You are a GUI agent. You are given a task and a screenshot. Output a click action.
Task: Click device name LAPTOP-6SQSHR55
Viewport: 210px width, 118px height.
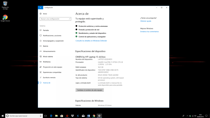tap(105, 59)
